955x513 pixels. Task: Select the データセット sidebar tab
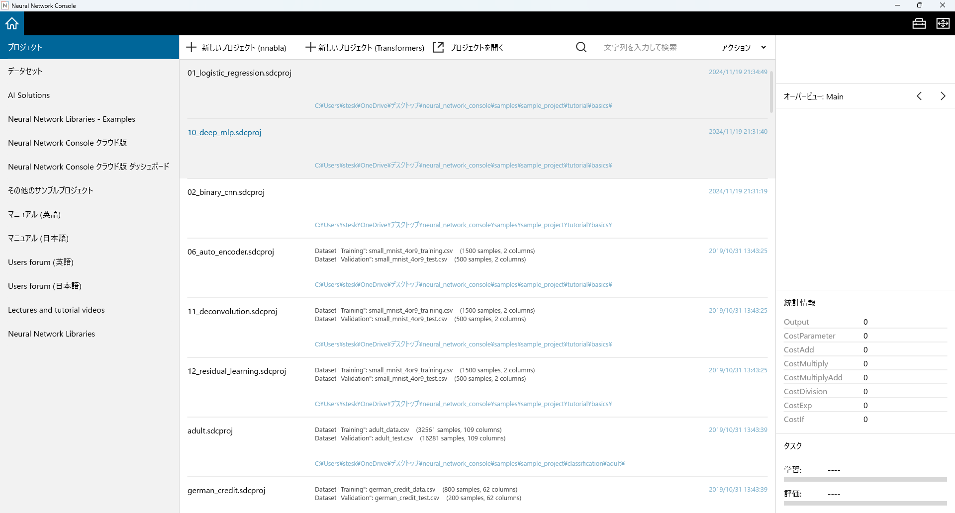click(25, 71)
